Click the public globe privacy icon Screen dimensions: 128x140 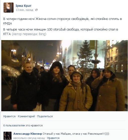tap(36, 10)
